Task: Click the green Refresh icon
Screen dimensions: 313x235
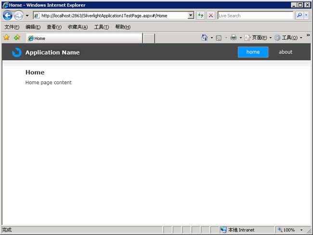Action: tap(201, 15)
